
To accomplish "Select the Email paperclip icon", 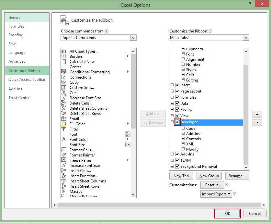I will (64, 118).
